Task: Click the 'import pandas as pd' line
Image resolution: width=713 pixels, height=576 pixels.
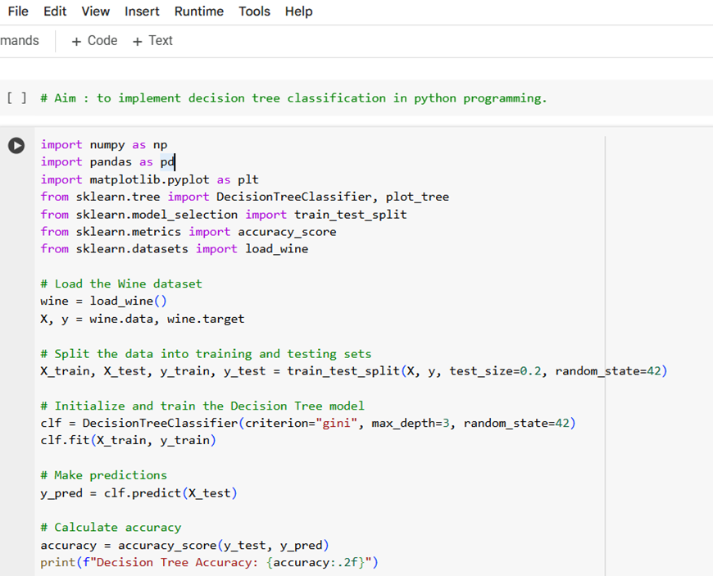Action: point(107,162)
